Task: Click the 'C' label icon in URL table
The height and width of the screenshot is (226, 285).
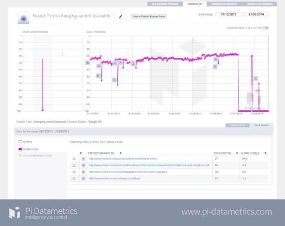Action: coord(83,172)
